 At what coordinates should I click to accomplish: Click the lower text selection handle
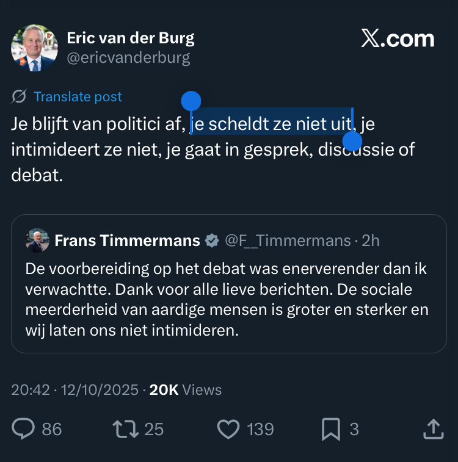(x=352, y=141)
